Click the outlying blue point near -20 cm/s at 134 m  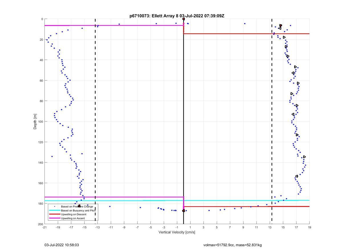tap(52, 156)
